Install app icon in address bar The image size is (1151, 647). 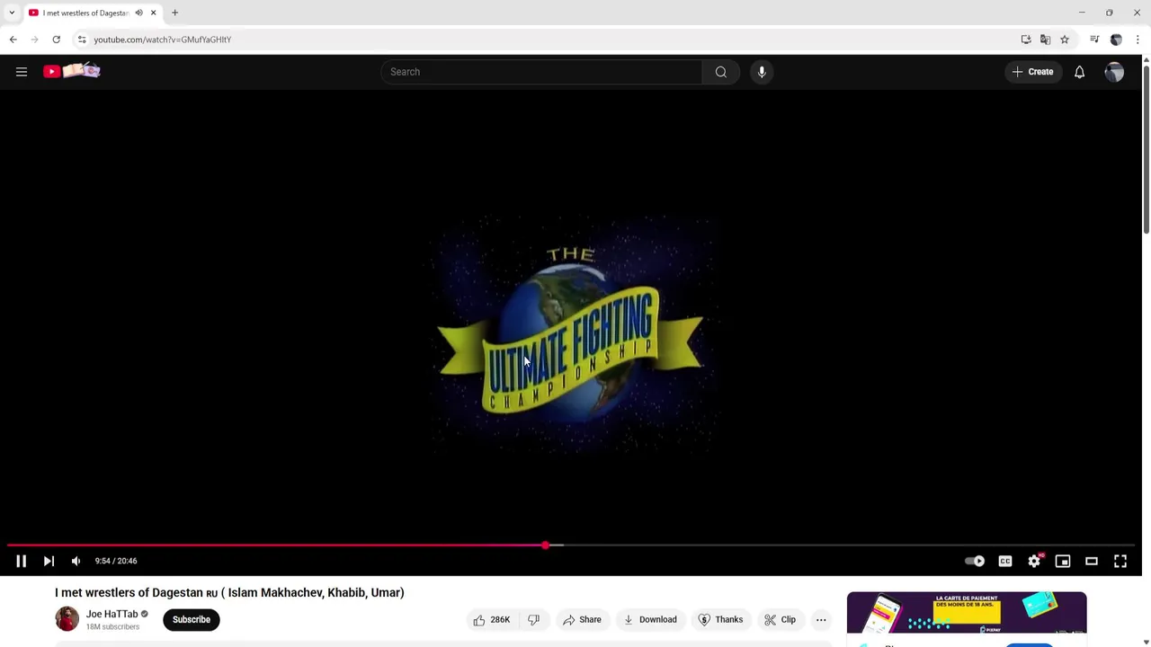pyautogui.click(x=1026, y=40)
